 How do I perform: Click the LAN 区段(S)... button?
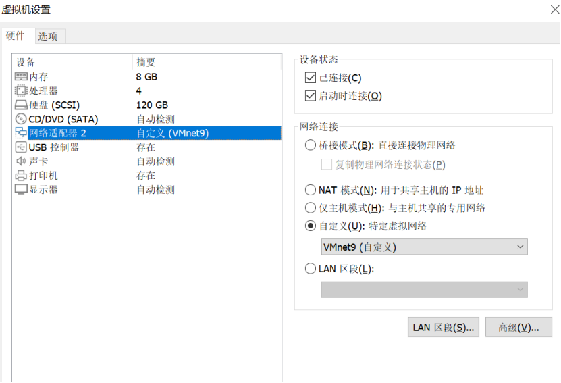click(x=444, y=328)
